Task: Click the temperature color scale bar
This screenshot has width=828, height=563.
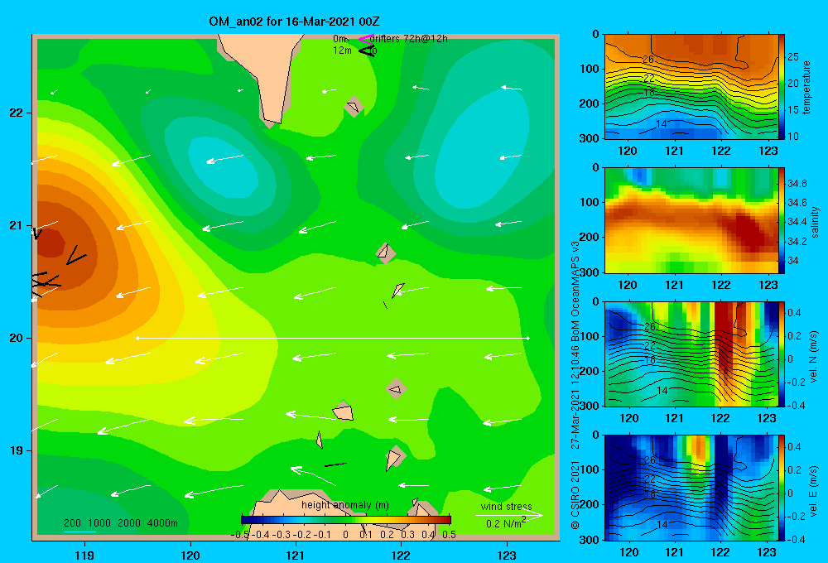Action: click(x=782, y=87)
